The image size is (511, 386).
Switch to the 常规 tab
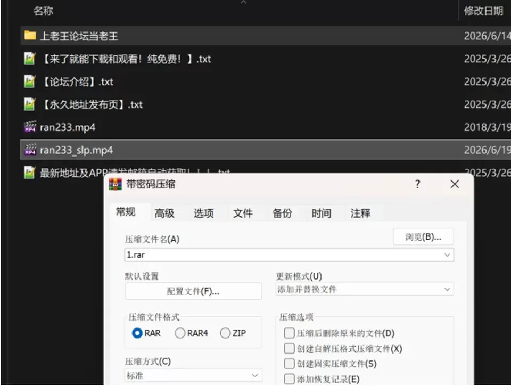126,212
